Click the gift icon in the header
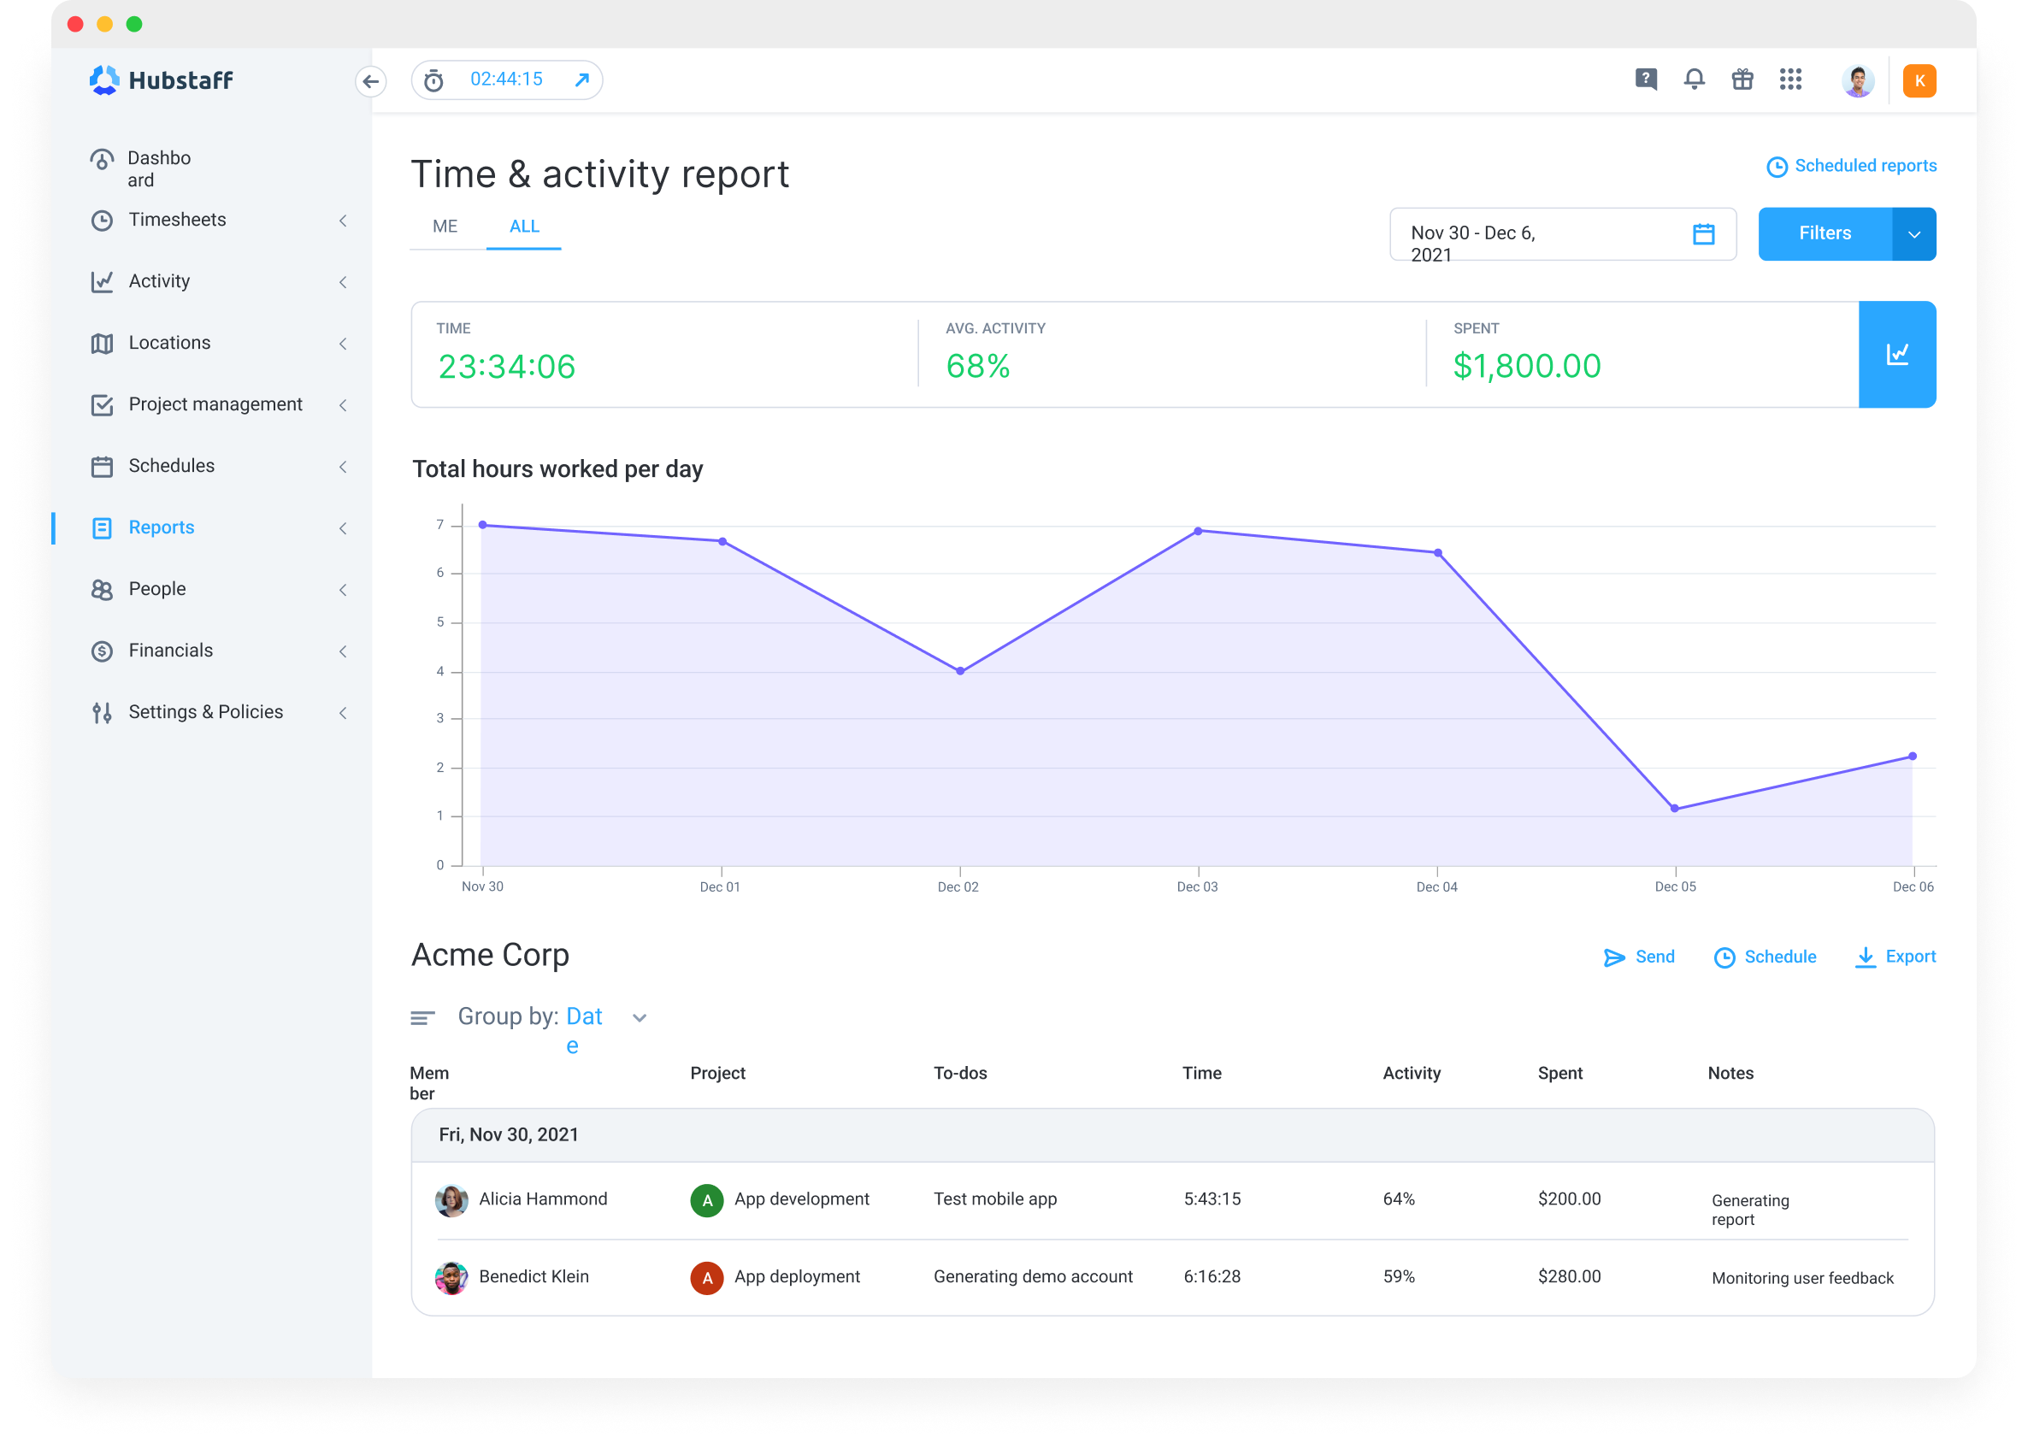Viewport: 2028px width, 1443px height. click(x=1742, y=80)
